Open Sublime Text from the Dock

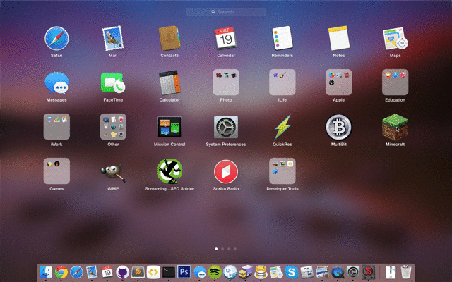tap(138, 271)
